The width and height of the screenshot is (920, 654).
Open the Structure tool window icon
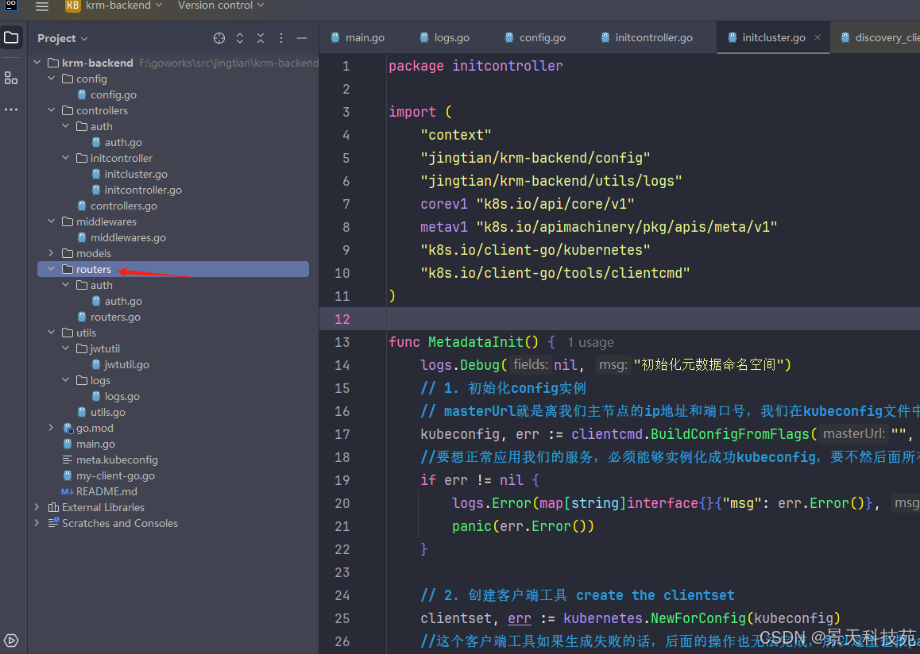pos(11,78)
